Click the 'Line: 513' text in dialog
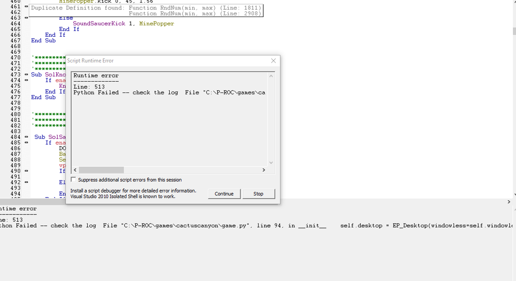This screenshot has width=516, height=281. coord(89,87)
